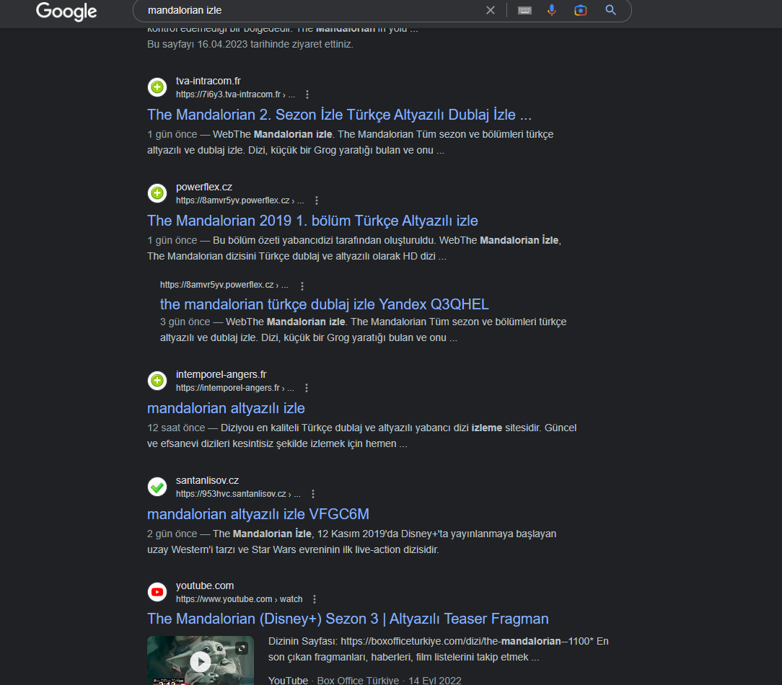Open more options for intemporel-angers.fr result
Image resolution: width=782 pixels, height=685 pixels.
(306, 388)
